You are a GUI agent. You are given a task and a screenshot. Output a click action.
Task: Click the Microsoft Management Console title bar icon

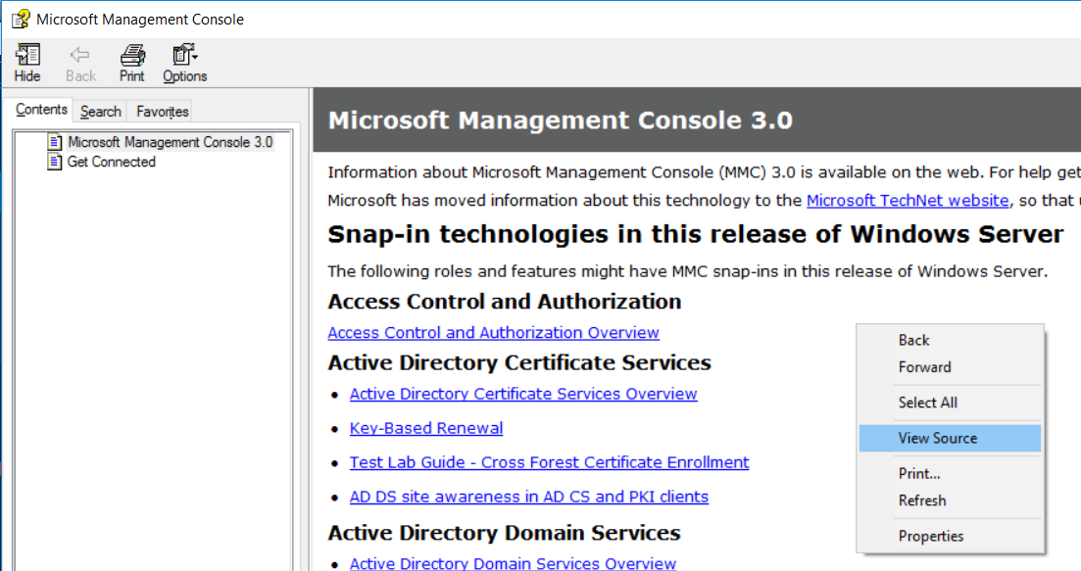21,19
